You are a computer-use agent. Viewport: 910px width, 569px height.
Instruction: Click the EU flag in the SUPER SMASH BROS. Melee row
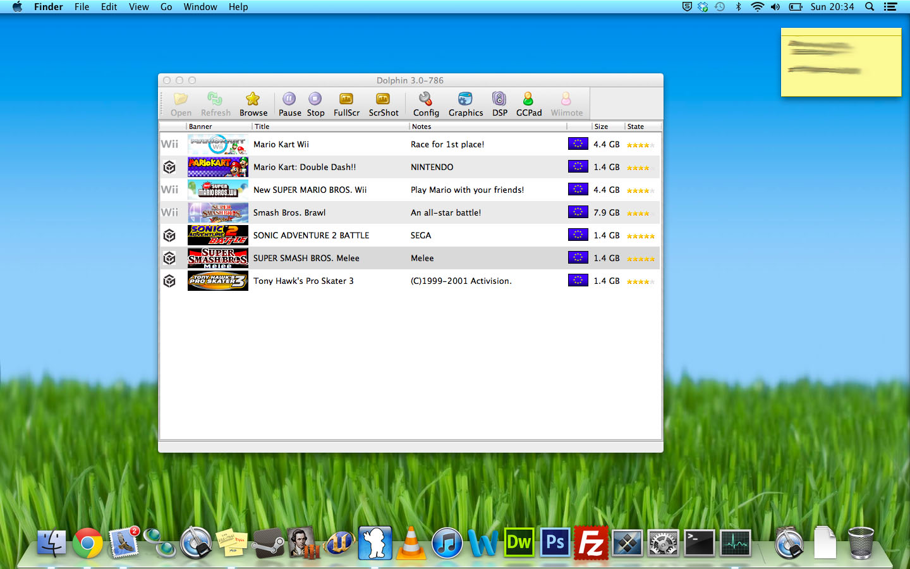[578, 257]
